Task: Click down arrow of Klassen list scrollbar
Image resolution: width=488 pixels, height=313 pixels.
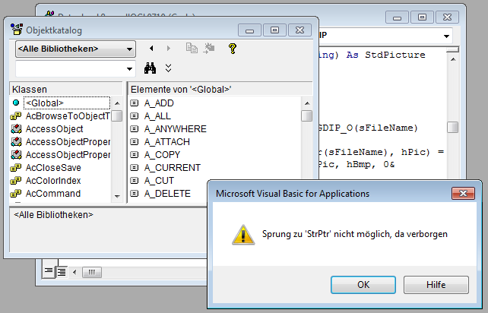Action: point(117,196)
